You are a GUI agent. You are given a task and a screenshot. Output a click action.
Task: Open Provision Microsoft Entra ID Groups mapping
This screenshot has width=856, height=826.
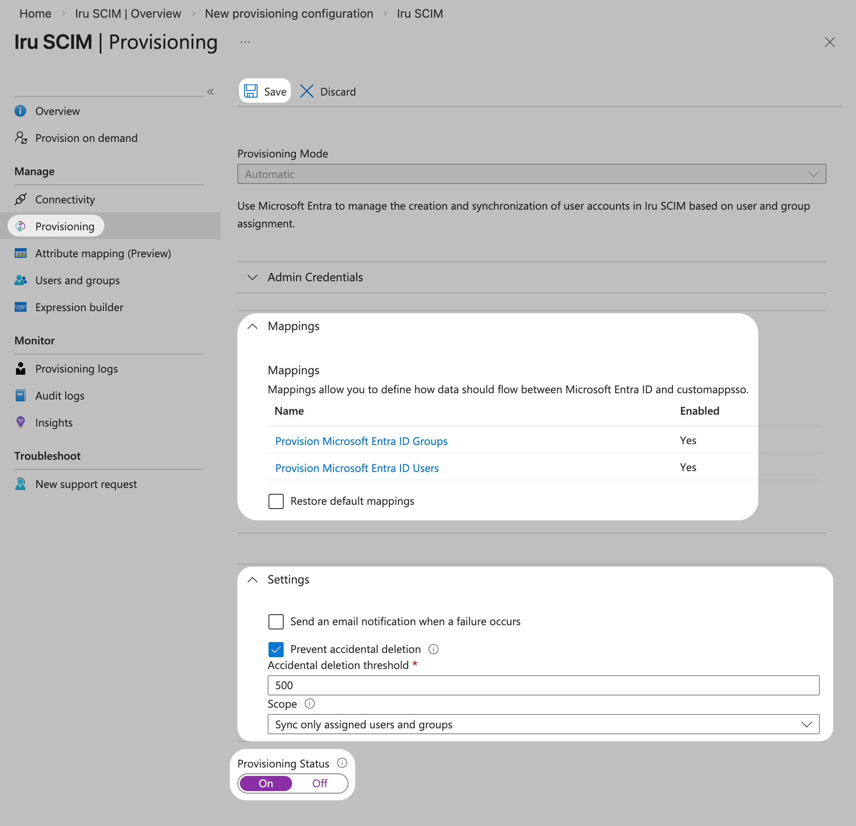tap(361, 441)
